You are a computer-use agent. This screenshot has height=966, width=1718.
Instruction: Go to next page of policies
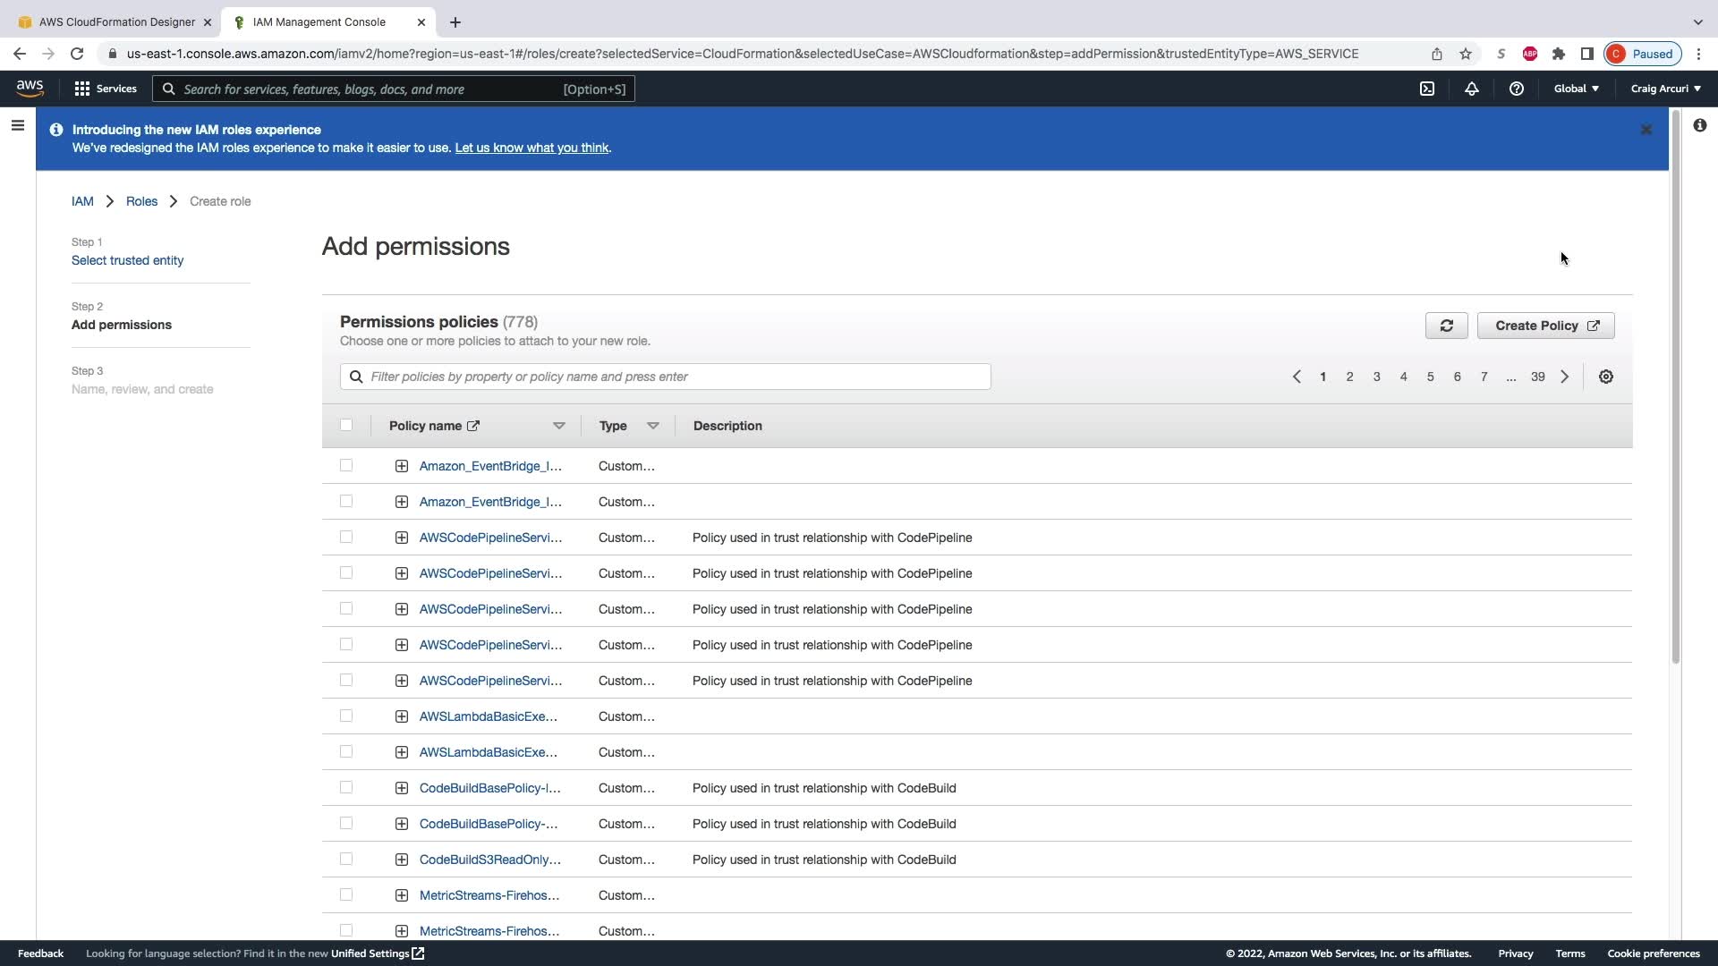tap(1564, 377)
